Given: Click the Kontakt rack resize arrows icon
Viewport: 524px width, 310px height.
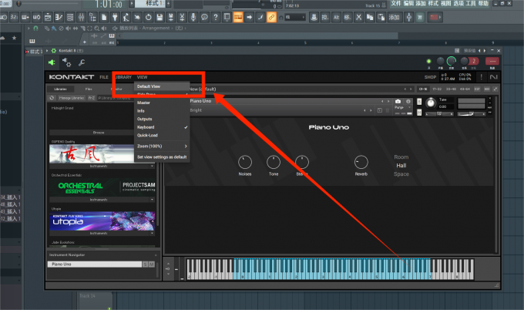Looking at the screenshot, I should click(x=495, y=89).
